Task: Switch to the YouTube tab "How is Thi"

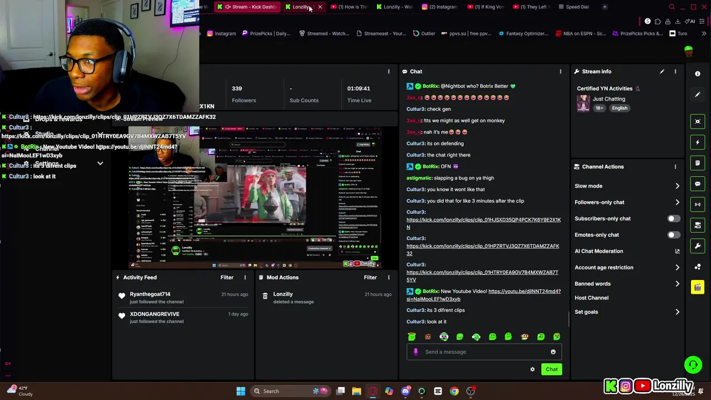Action: [x=349, y=7]
